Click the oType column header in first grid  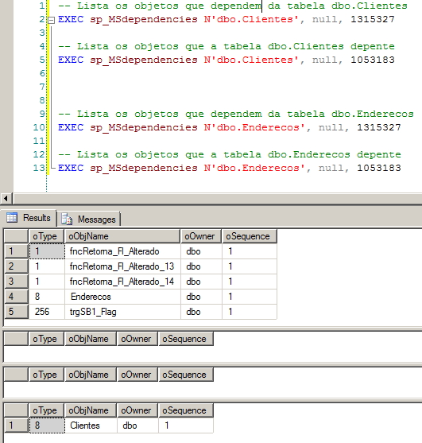tap(47, 236)
